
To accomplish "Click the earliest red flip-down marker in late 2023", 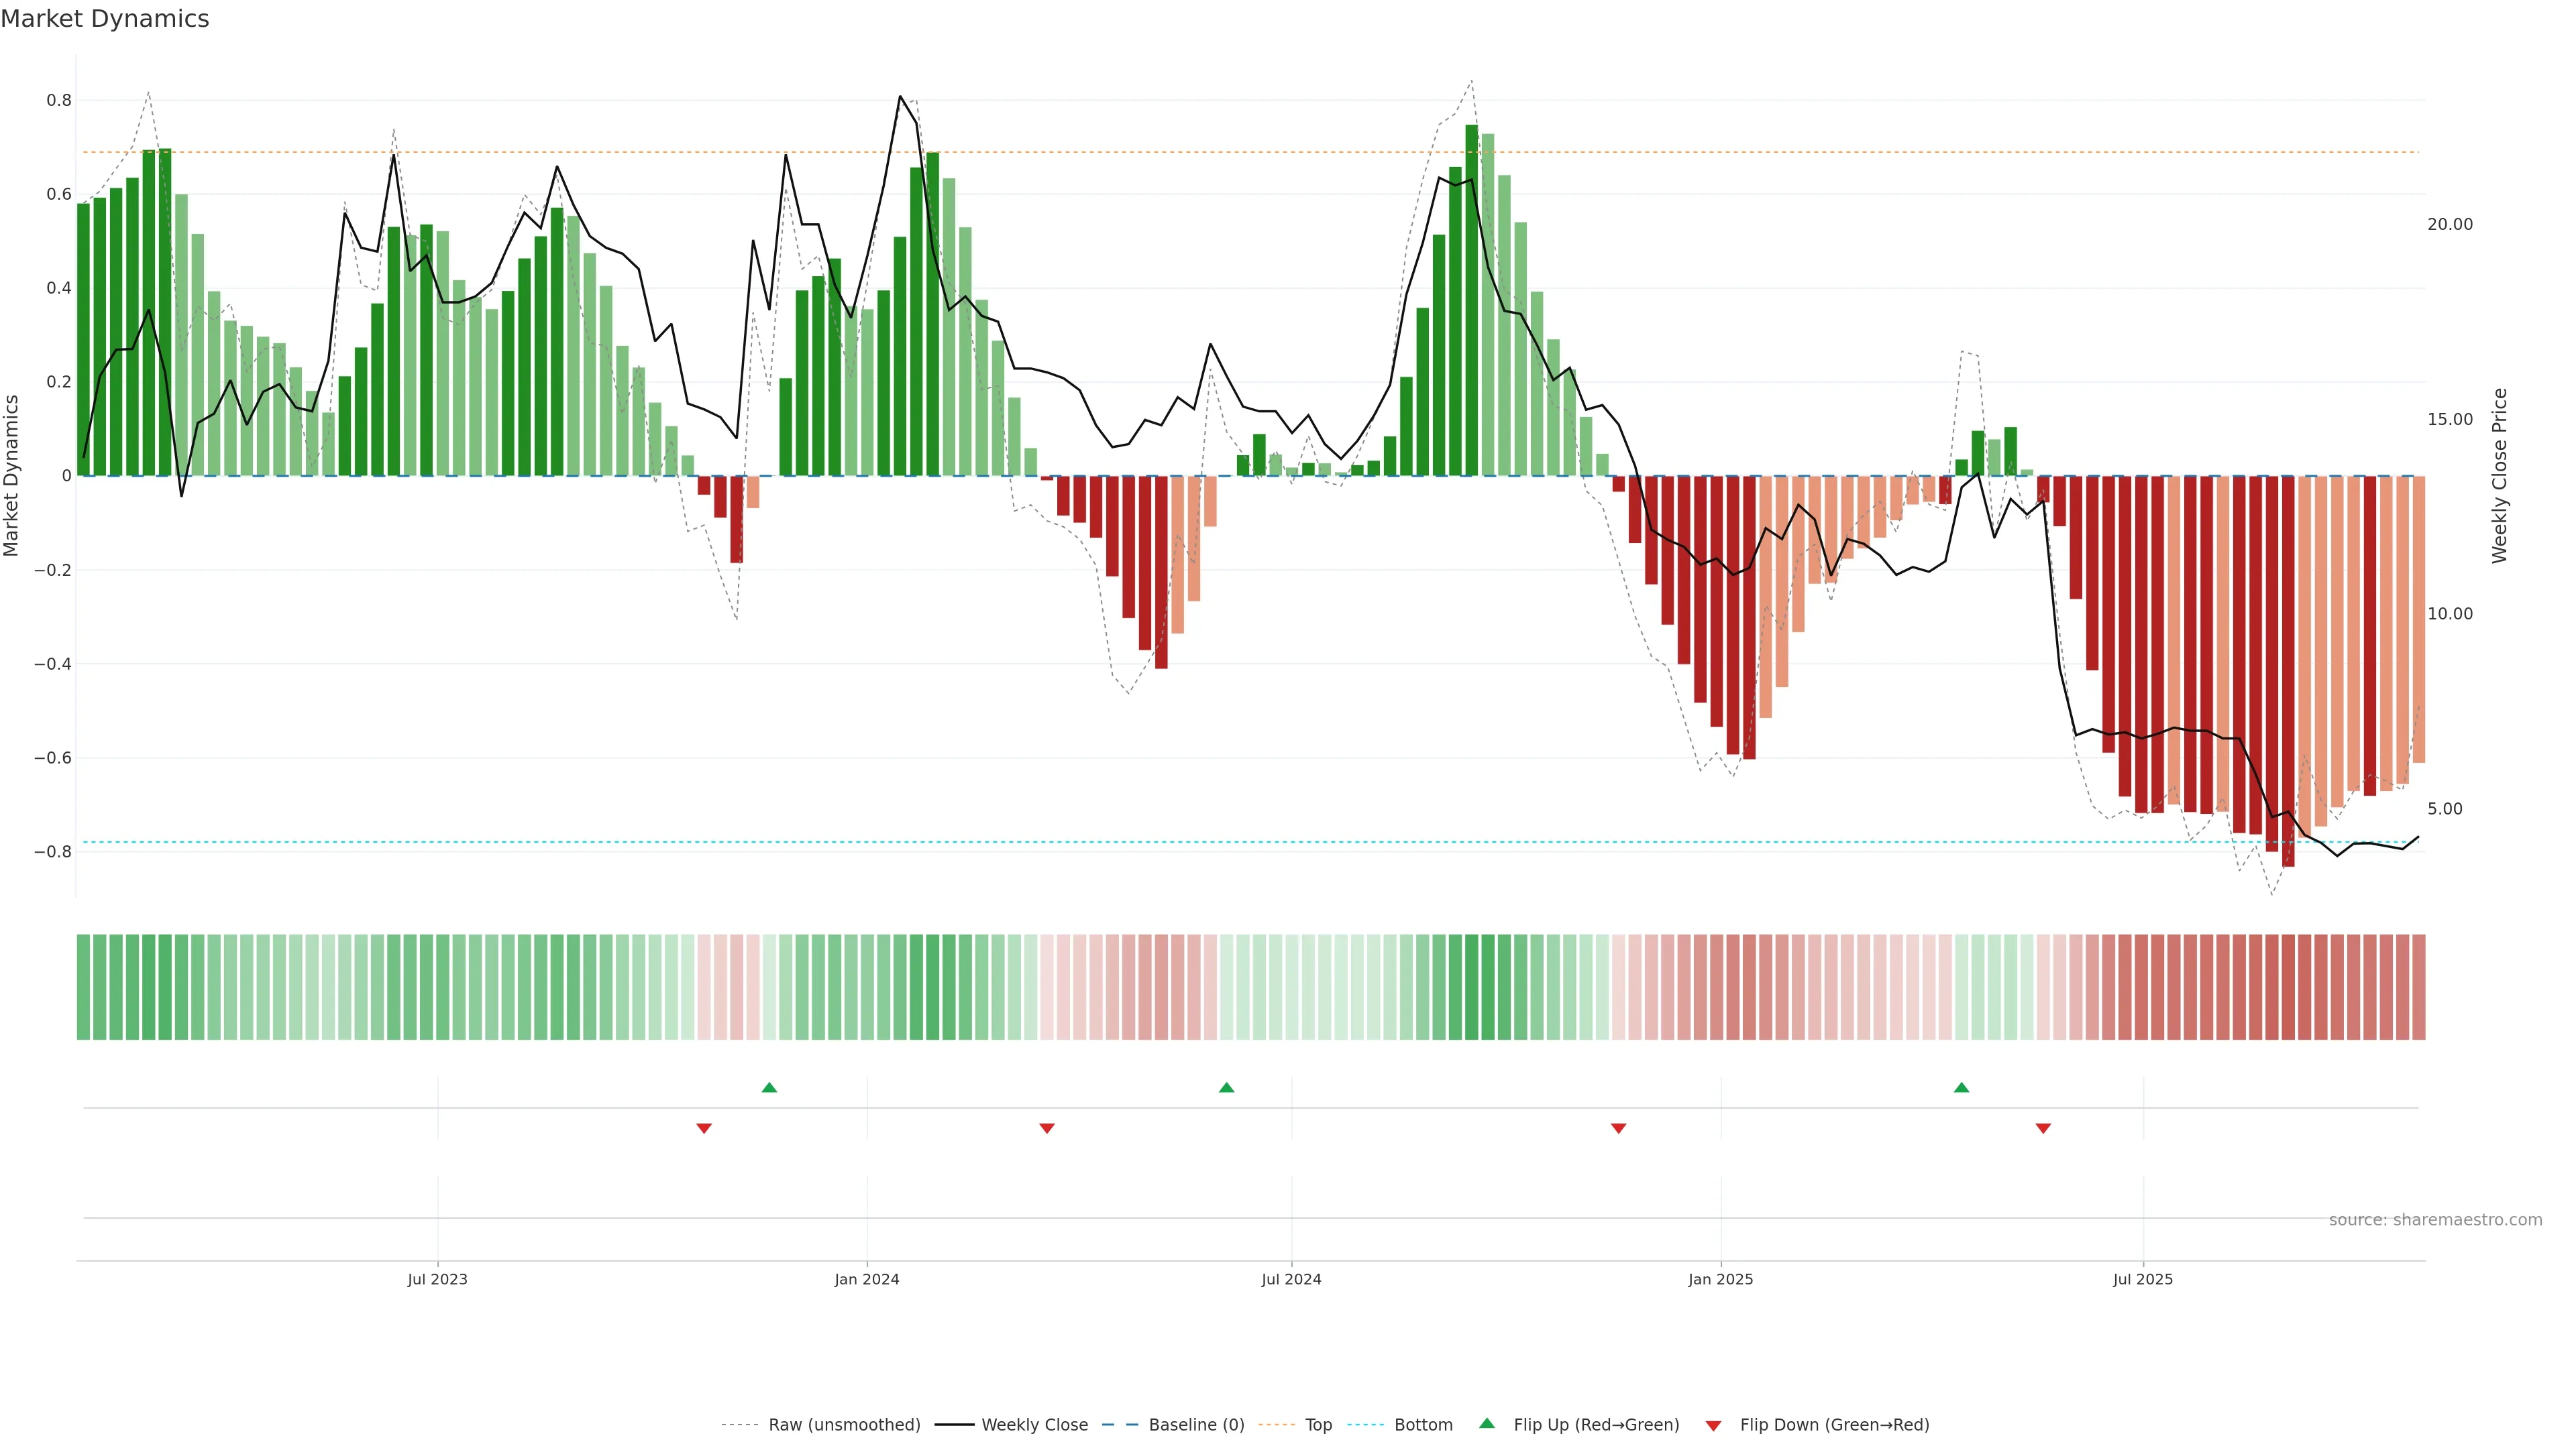I will (704, 1128).
